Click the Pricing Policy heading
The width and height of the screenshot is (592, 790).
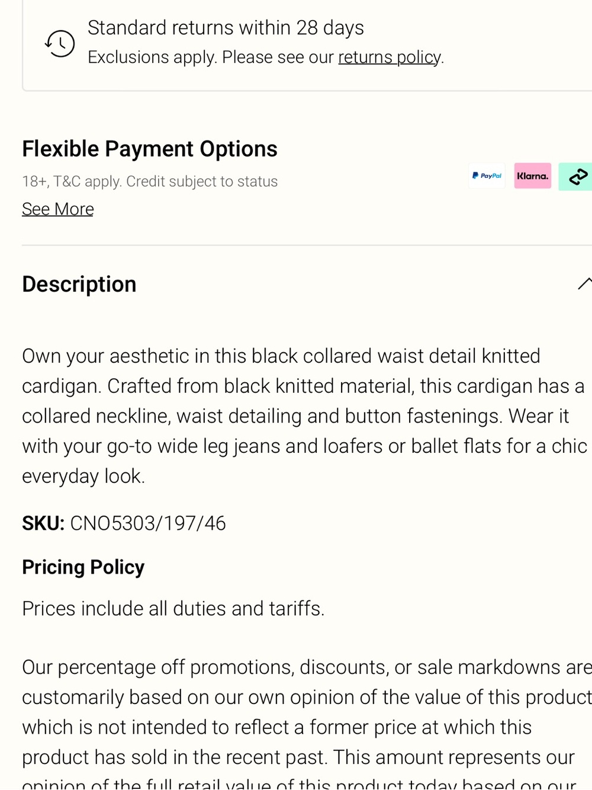pos(83,567)
